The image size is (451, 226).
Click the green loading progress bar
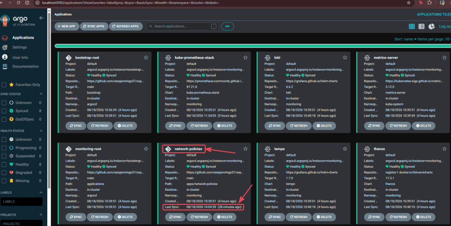pos(252,46)
